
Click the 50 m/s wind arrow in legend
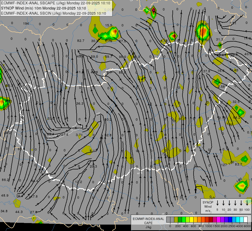coord(241,203)
